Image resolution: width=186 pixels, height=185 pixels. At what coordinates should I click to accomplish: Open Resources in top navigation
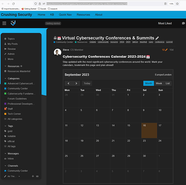pyautogui.click(x=83, y=15)
